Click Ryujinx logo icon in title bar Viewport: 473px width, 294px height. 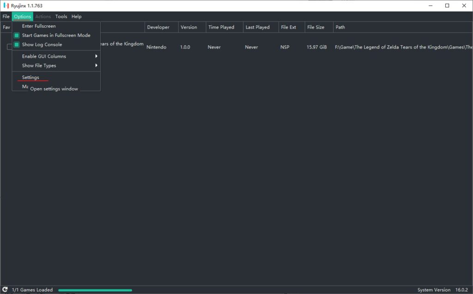coord(6,6)
